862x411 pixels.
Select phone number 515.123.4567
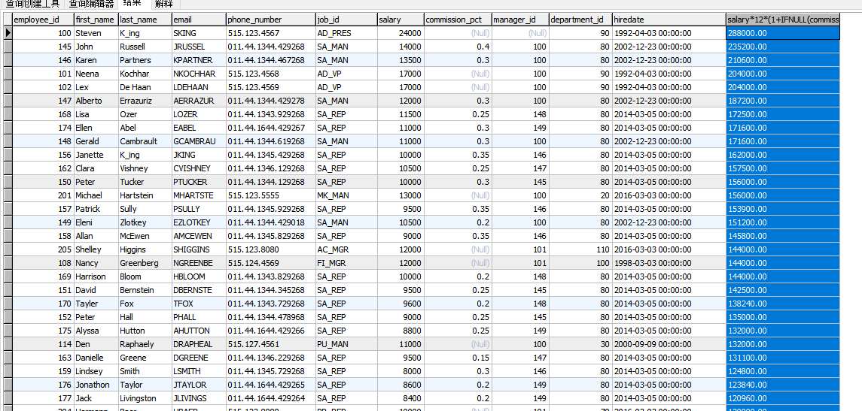coord(270,33)
